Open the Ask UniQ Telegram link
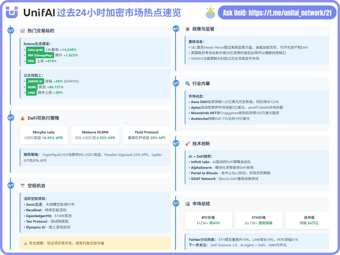 click(277, 13)
